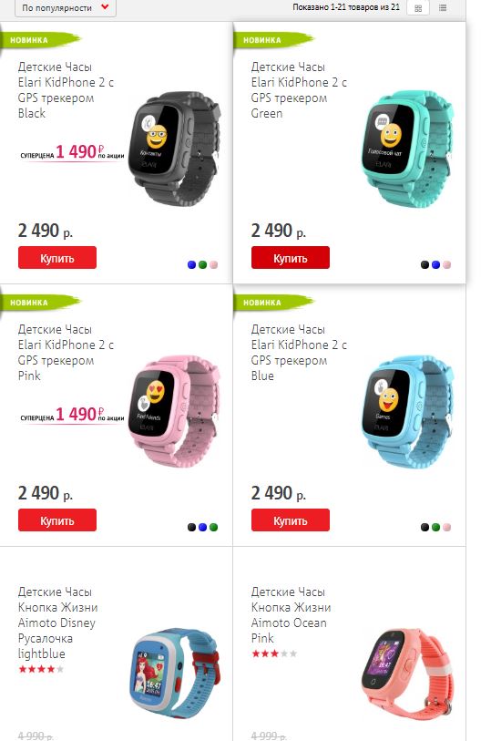491x741 pixels.
Task: Buy the Elari KidPhone 2 Blue
Action: point(291,520)
